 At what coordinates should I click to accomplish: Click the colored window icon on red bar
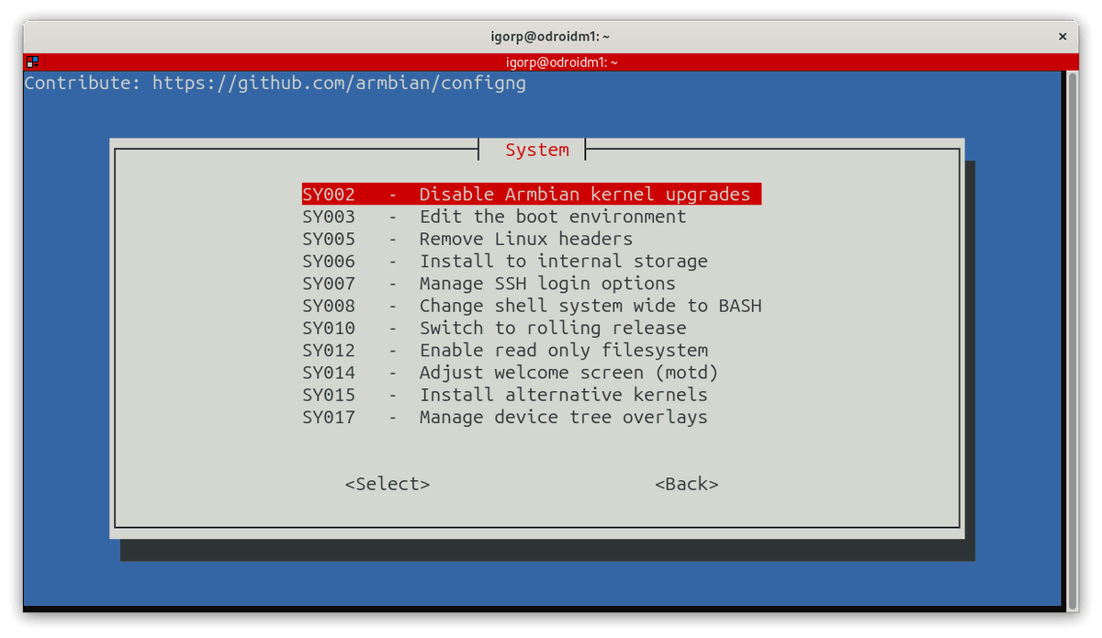31,62
